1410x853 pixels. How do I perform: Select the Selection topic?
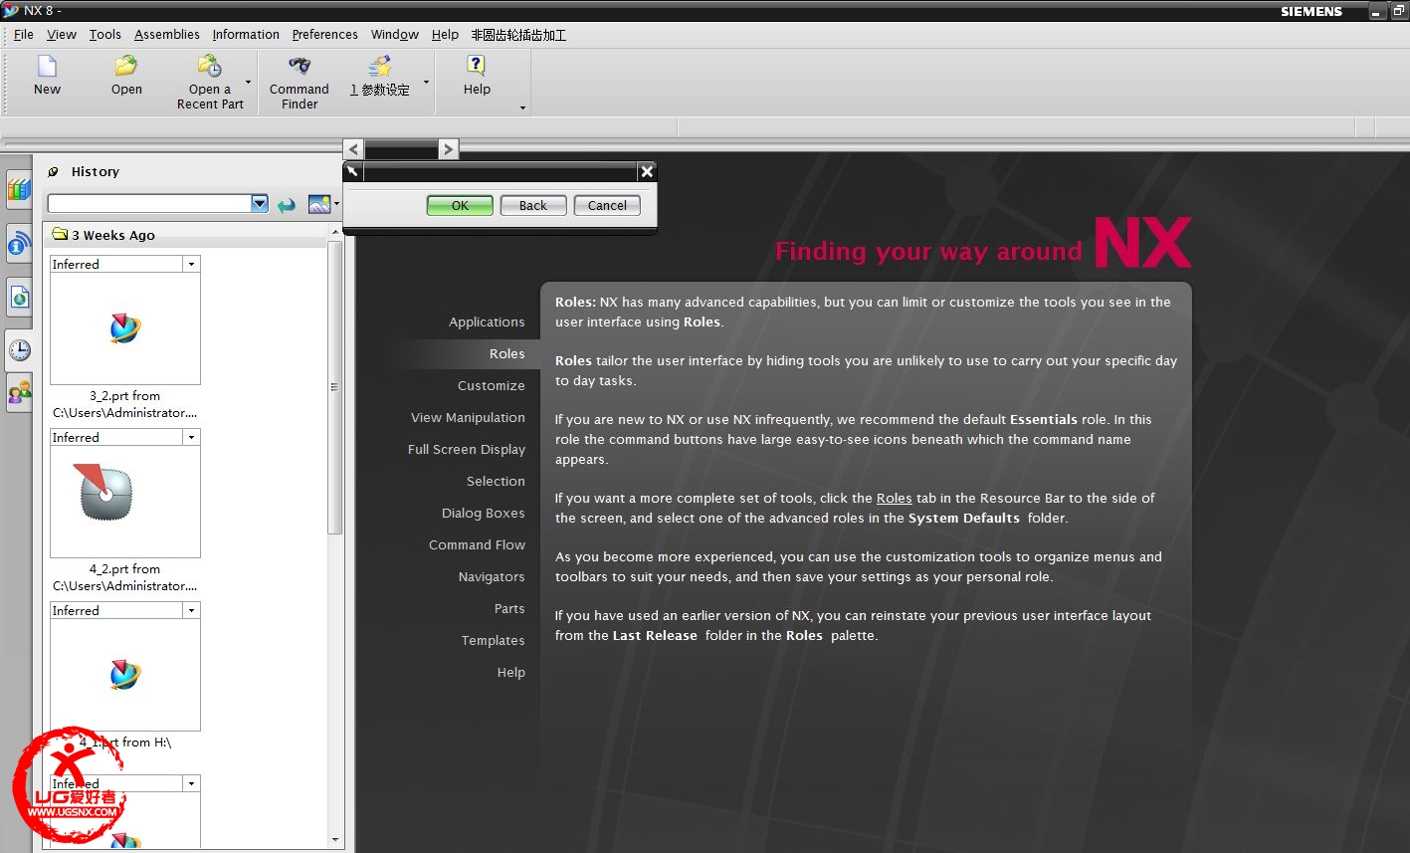496,481
